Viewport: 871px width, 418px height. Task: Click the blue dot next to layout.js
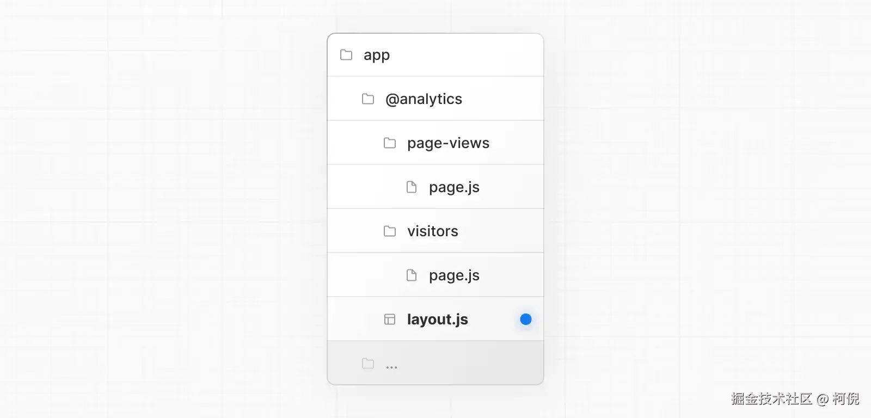[x=526, y=319]
